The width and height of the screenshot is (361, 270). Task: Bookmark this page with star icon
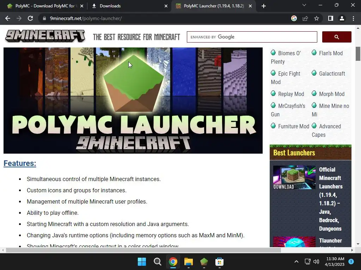click(x=317, y=18)
